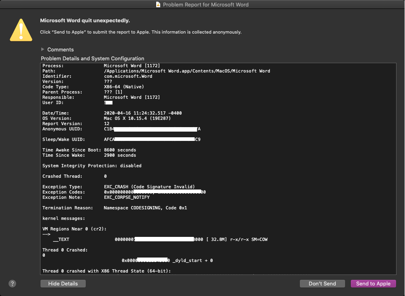Click OS Version Mac OS X 10.15.4 (19E287)
This screenshot has width=405, height=296.
tap(138, 118)
